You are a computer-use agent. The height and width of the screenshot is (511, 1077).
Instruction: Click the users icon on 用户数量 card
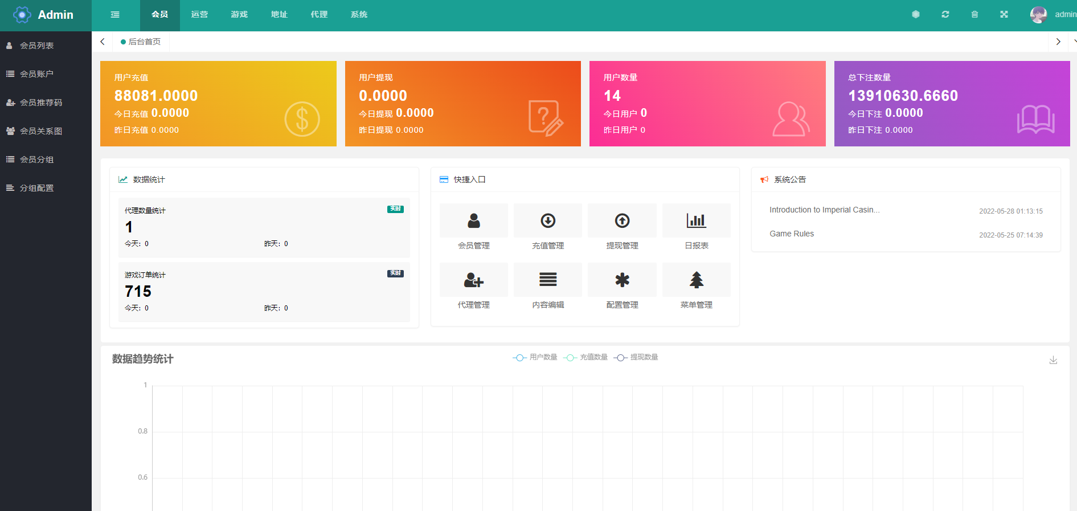click(791, 119)
